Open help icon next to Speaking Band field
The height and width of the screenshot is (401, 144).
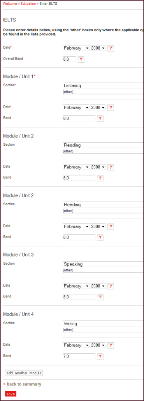pyautogui.click(x=100, y=297)
